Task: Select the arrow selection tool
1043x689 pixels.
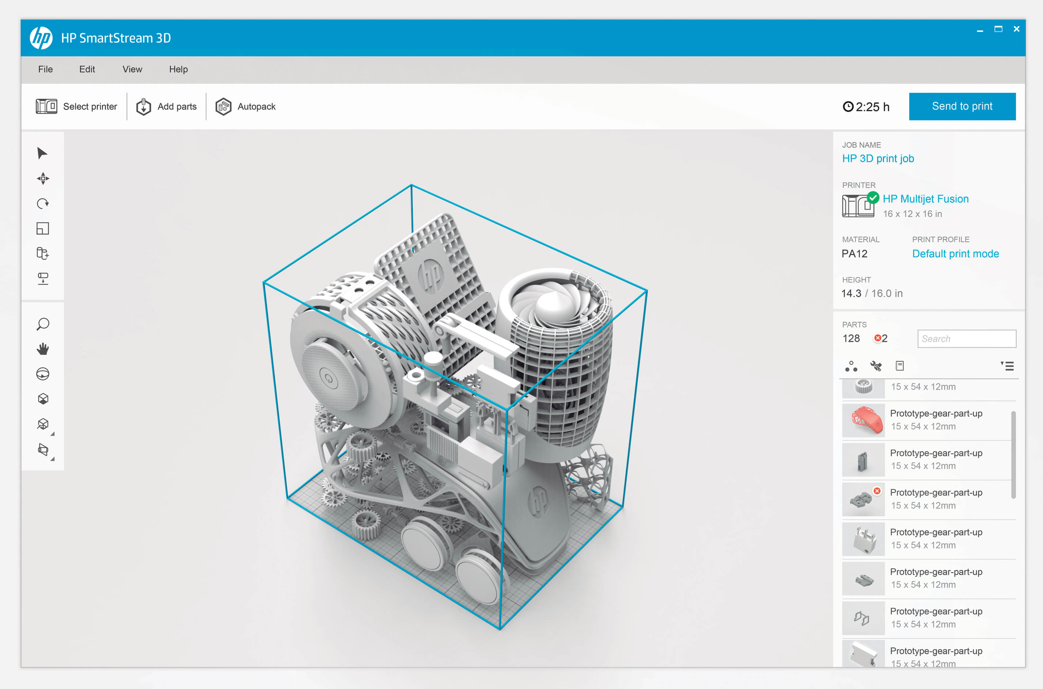Action: click(x=42, y=154)
